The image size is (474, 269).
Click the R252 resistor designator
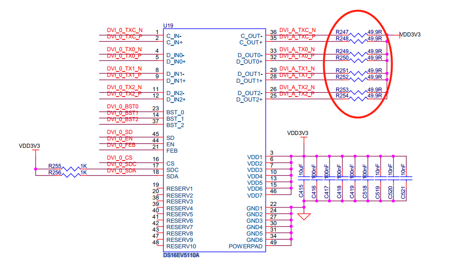click(x=342, y=77)
